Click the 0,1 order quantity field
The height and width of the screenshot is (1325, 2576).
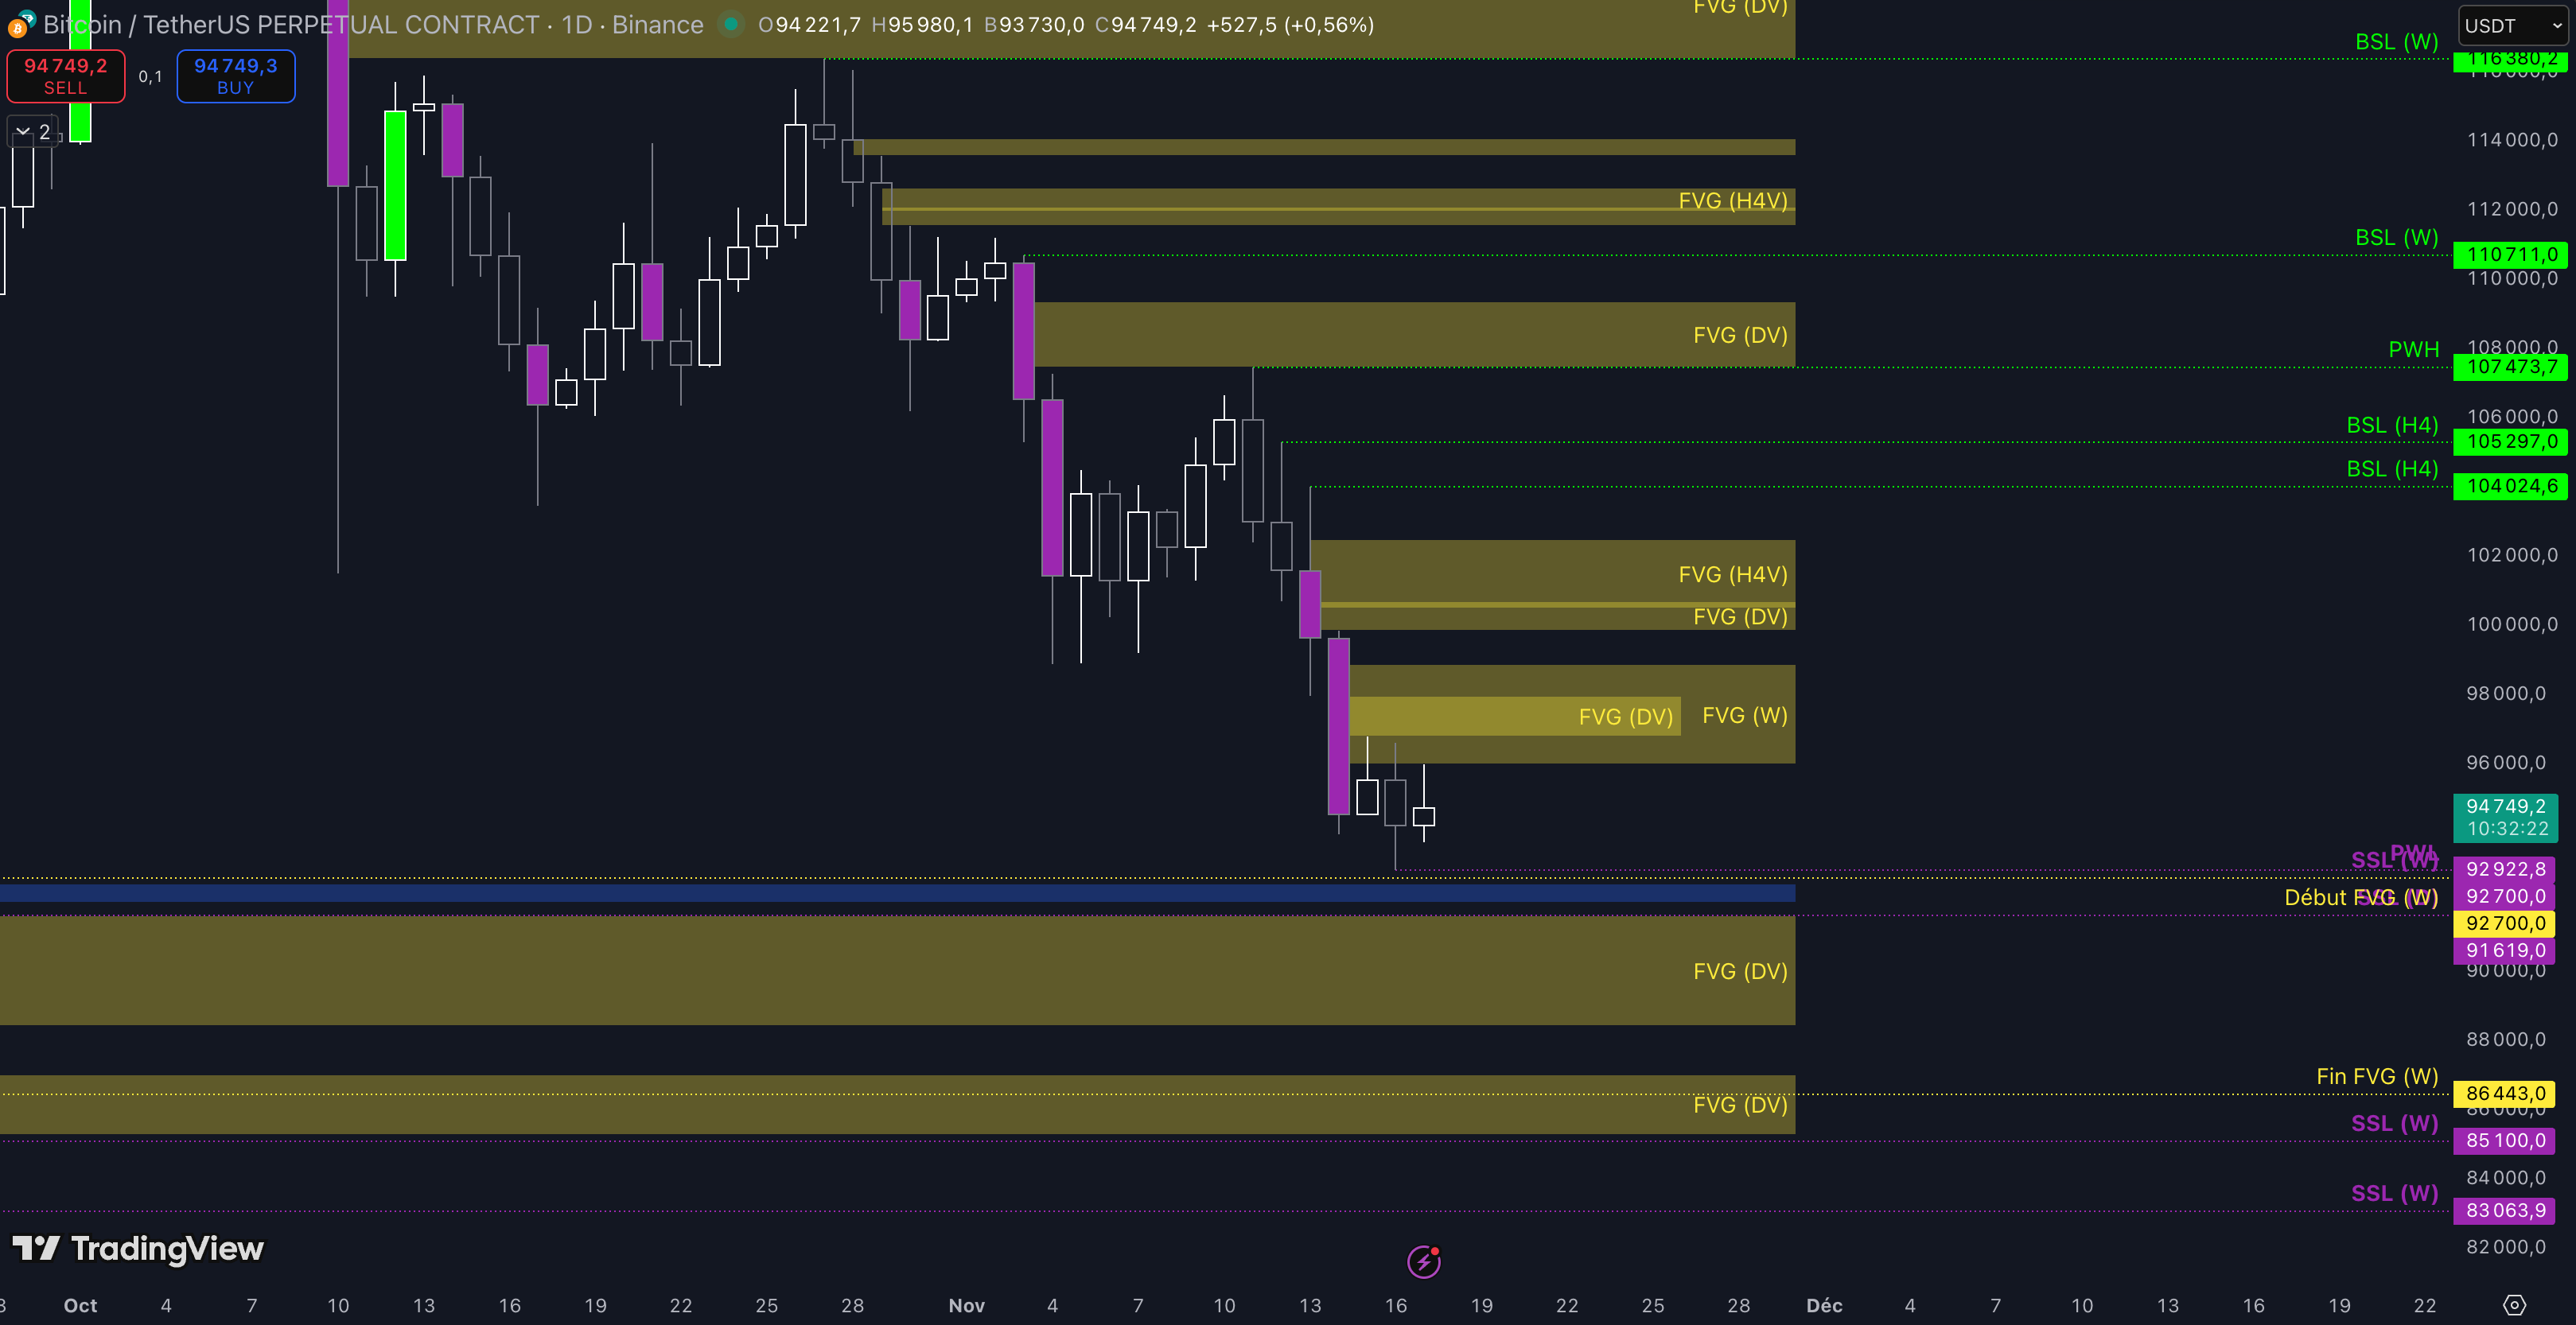(x=150, y=77)
